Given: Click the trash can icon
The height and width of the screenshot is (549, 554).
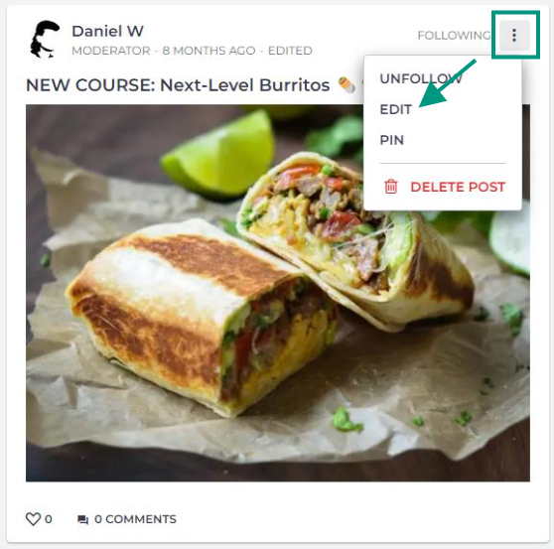Looking at the screenshot, I should coord(391,187).
